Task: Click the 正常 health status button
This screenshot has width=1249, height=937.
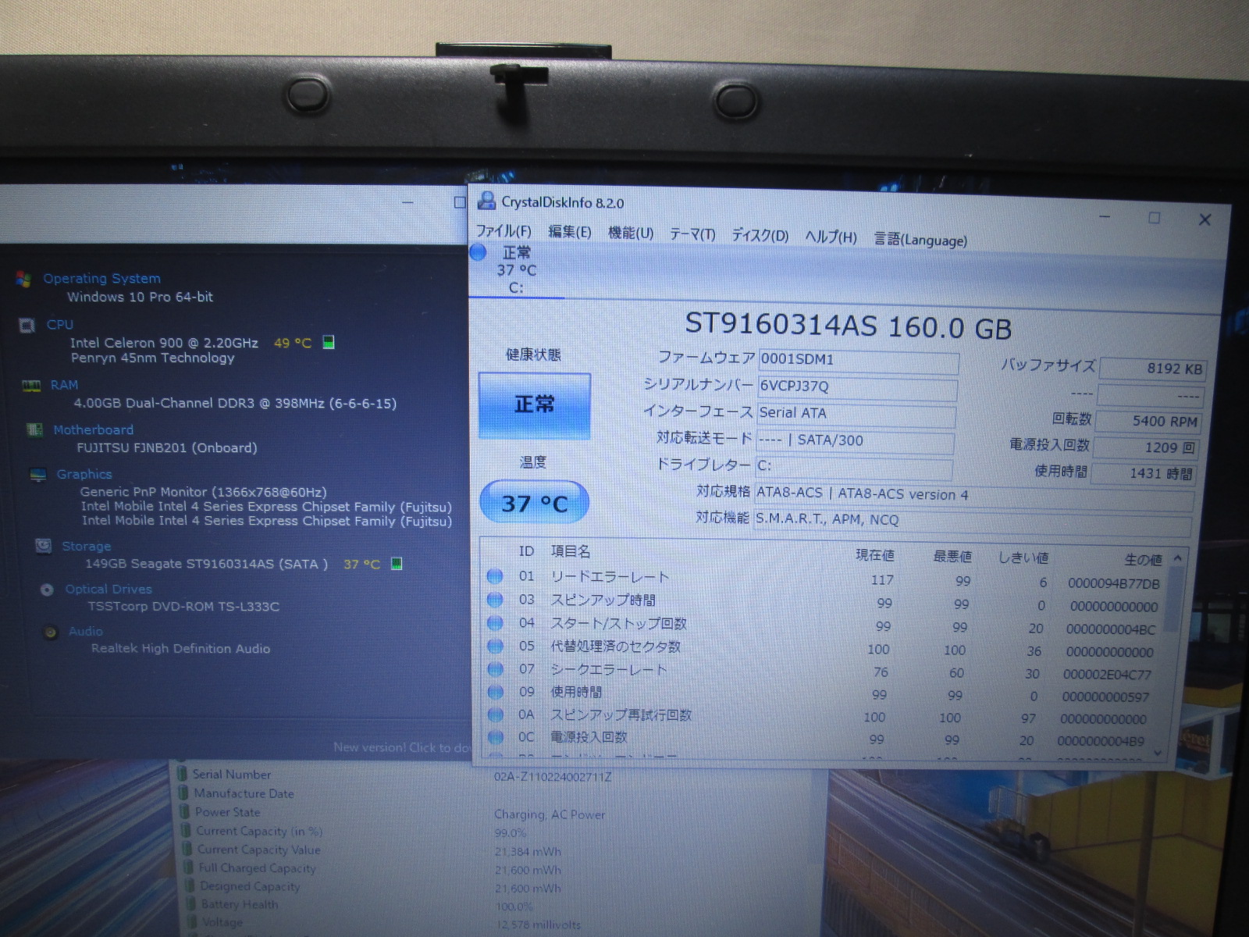Action: 534,404
